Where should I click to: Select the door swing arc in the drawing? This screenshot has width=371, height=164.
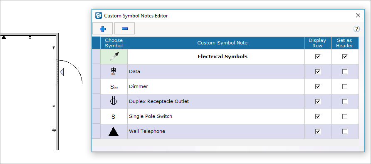pyautogui.click(x=75, y=67)
